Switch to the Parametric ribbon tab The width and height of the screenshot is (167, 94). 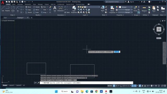(28, 4)
